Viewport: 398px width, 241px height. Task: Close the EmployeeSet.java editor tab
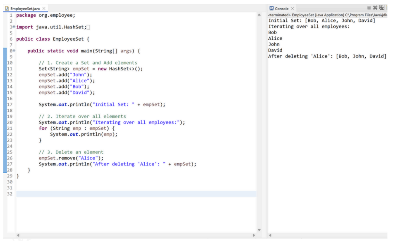(x=44, y=9)
